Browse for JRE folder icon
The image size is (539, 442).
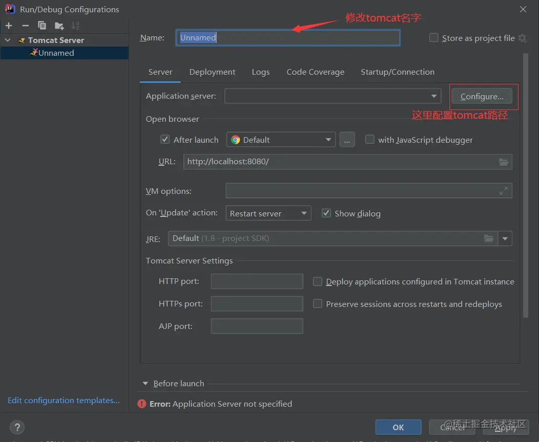pyautogui.click(x=489, y=238)
